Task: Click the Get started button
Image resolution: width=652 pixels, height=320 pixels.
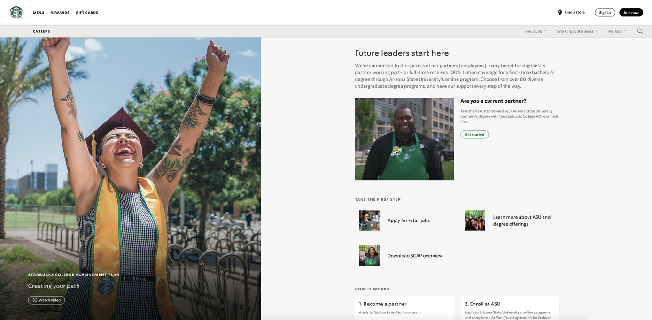Action: [x=474, y=134]
